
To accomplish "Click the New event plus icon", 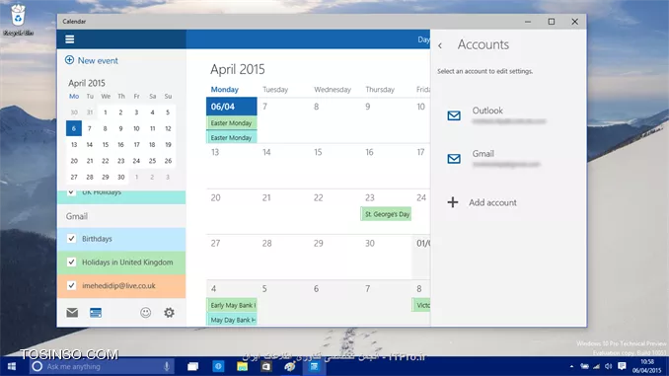I will click(69, 60).
